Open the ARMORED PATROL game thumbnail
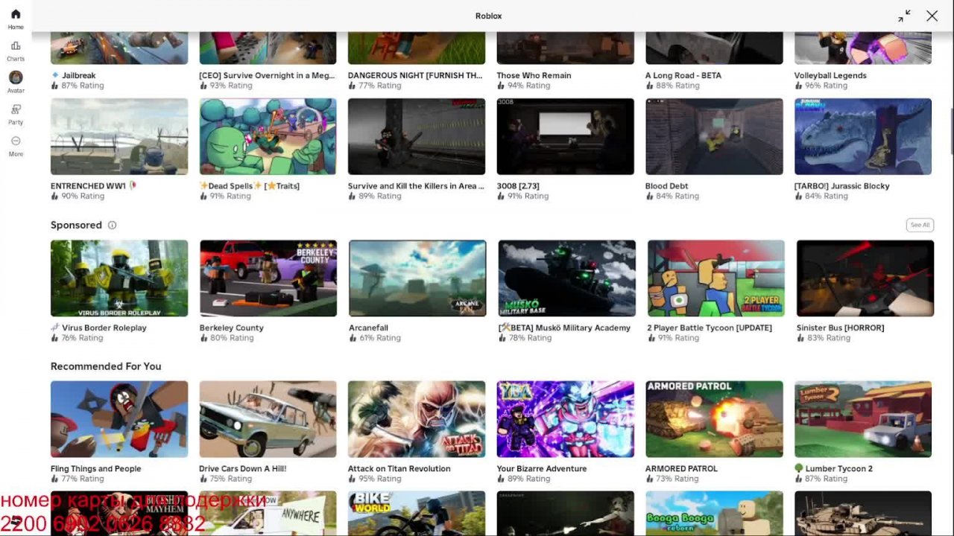 coord(714,419)
